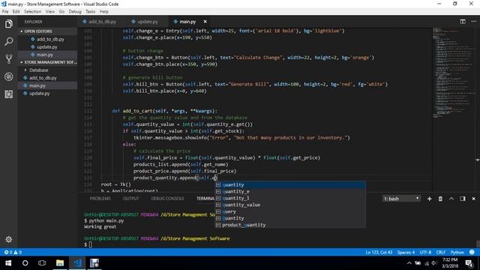The image size is (480, 270).
Task: Open the Manage gear menu
Action: pos(8,239)
